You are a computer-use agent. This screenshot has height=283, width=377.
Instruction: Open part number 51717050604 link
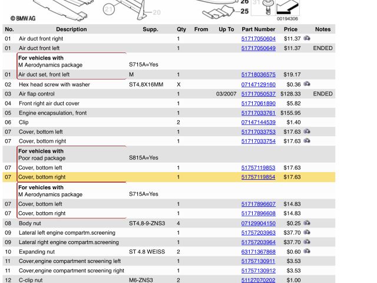258,39
